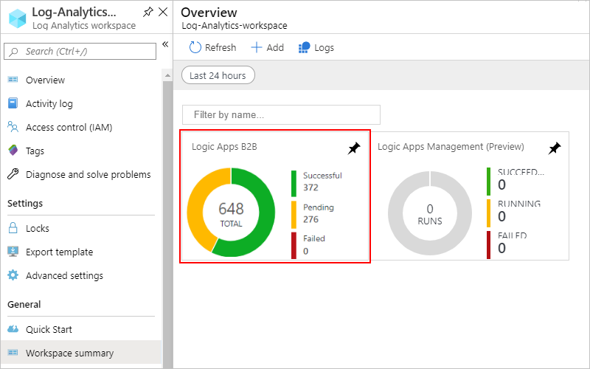Add a new solution
590x369 pixels.
click(275, 48)
